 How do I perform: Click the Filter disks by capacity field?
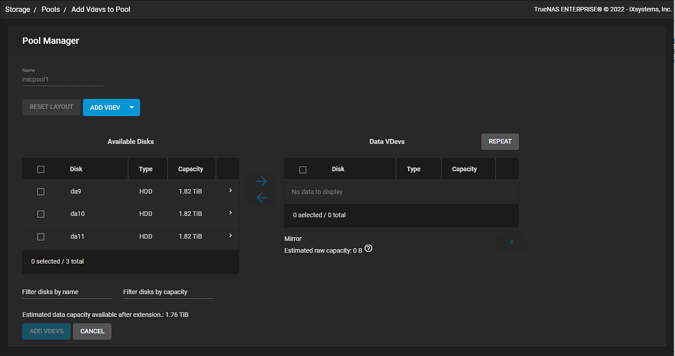click(x=167, y=292)
